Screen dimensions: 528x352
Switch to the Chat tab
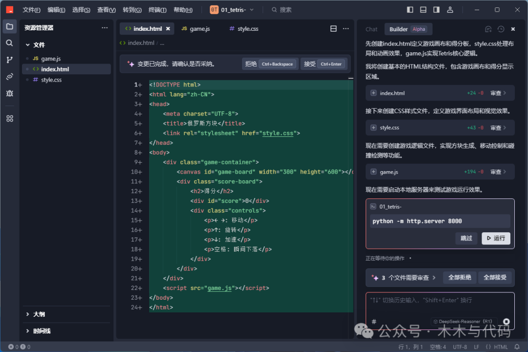pyautogui.click(x=372, y=29)
